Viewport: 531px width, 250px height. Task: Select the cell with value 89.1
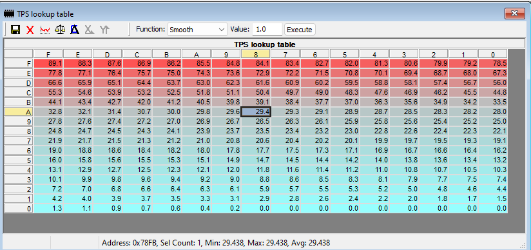click(48, 63)
